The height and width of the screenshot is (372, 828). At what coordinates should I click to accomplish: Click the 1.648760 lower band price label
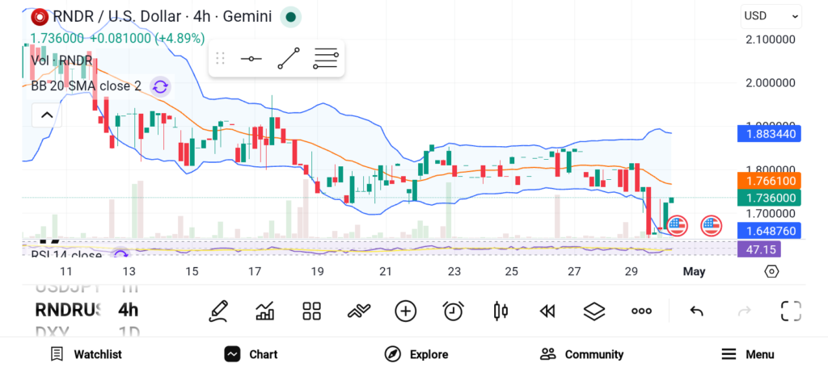(769, 230)
